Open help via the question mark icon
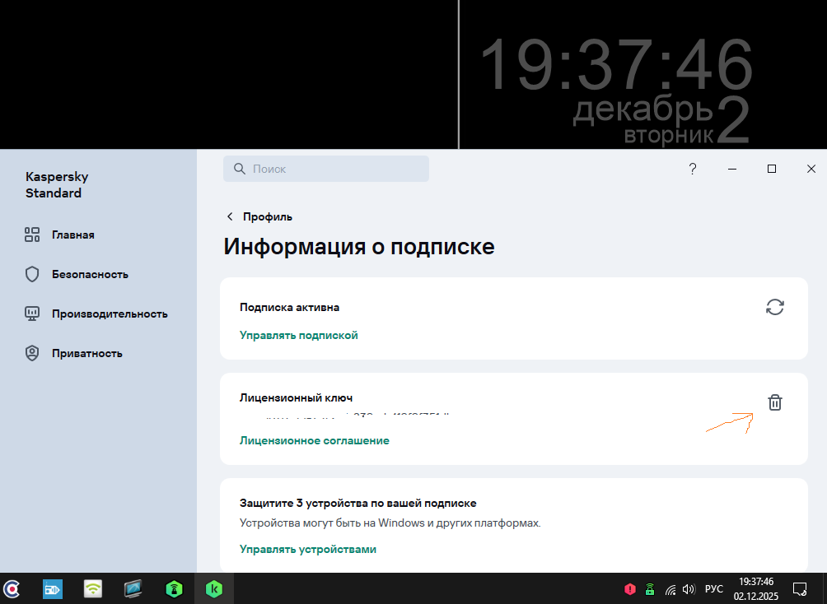This screenshot has width=827, height=604. pos(693,169)
